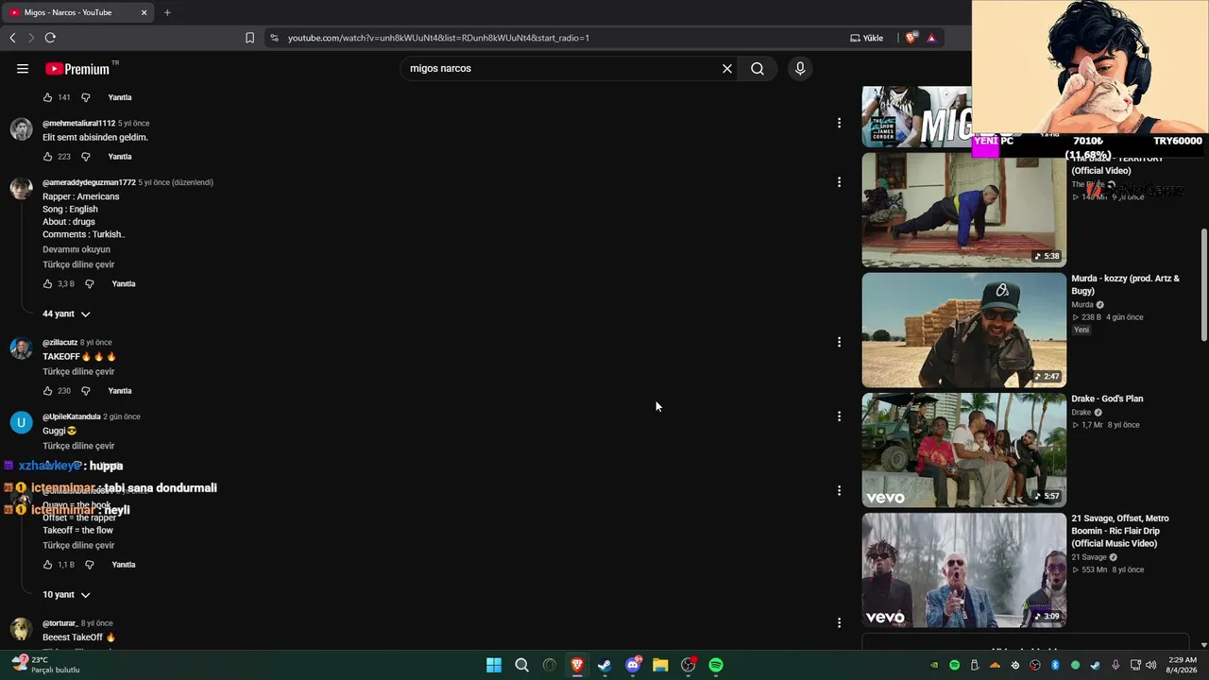Reply to the 'Takeoff = the flow' comment
1209x680 pixels.
coord(124,565)
